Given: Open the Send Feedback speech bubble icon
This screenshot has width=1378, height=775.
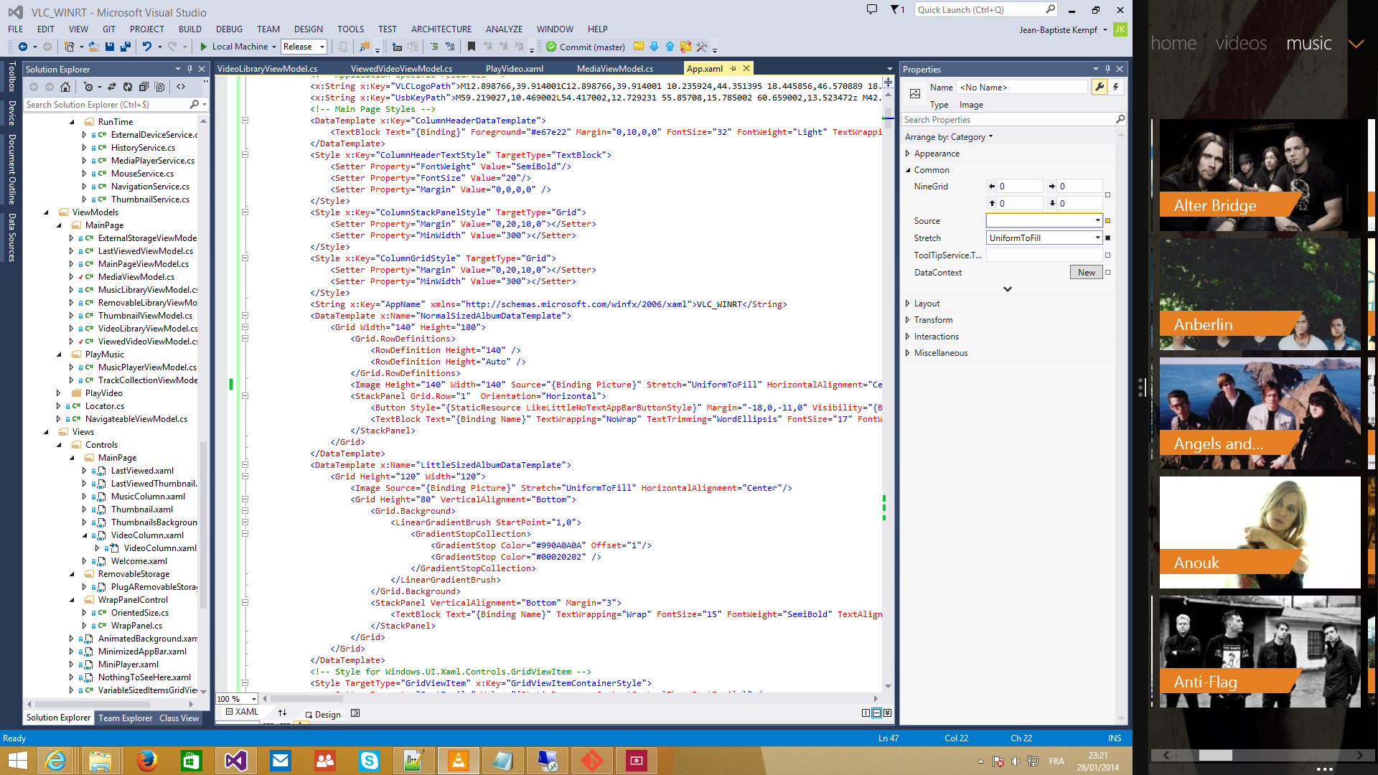Looking at the screenshot, I should tap(872, 10).
